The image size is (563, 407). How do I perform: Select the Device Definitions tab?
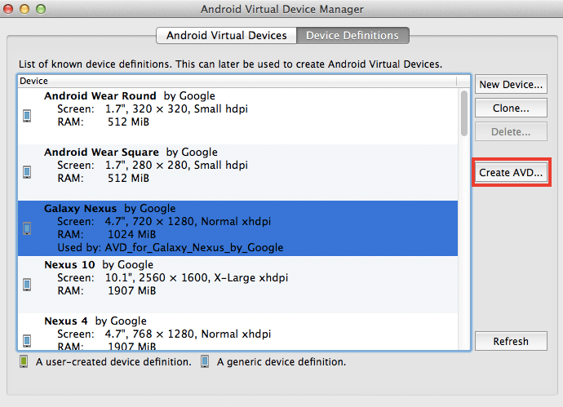352,36
